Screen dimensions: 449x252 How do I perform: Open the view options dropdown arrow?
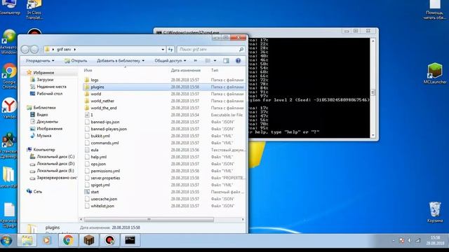(215, 61)
